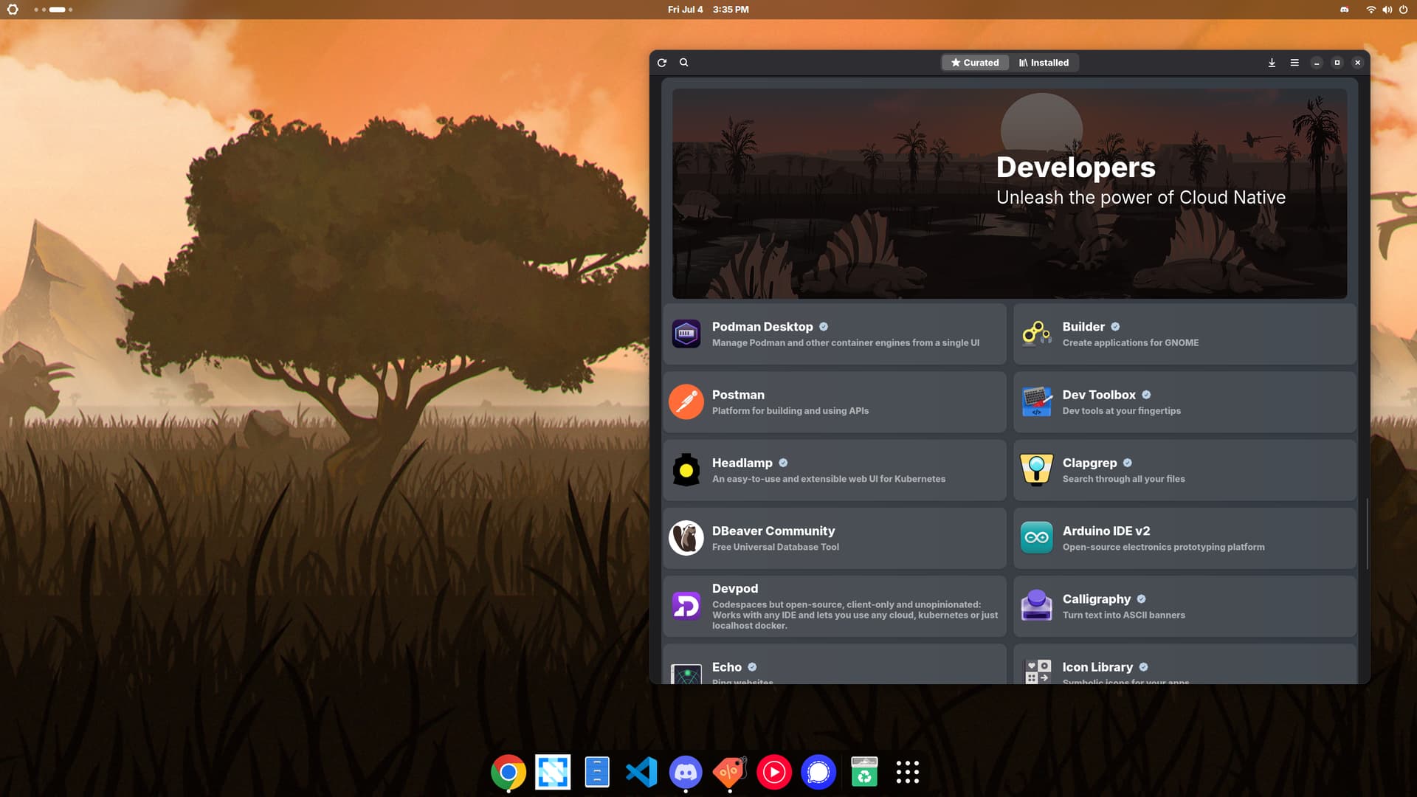This screenshot has height=797, width=1417.
Task: Click the Calligraphy app icon
Action: pyautogui.click(x=1037, y=606)
